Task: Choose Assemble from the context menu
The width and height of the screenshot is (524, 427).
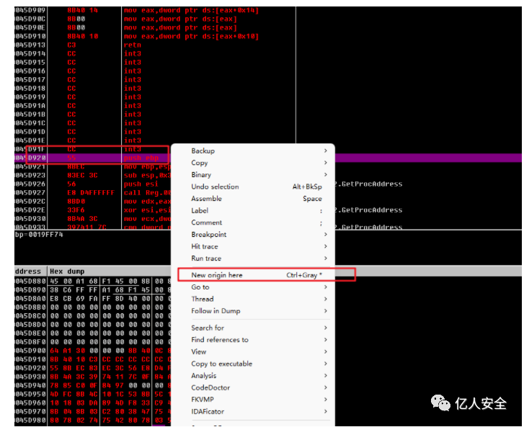Action: click(253, 199)
